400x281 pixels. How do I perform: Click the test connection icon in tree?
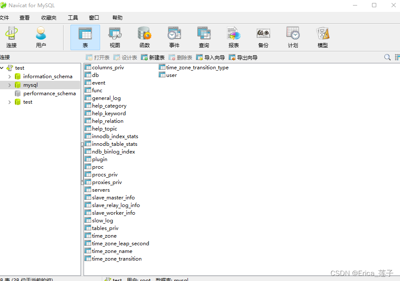tap(10, 68)
